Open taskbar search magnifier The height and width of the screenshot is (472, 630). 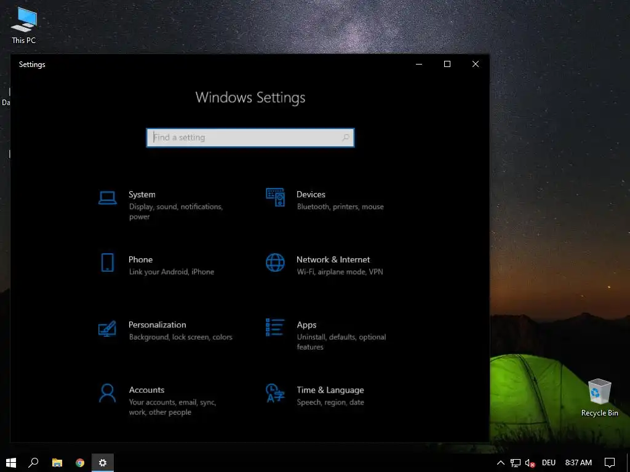(34, 463)
